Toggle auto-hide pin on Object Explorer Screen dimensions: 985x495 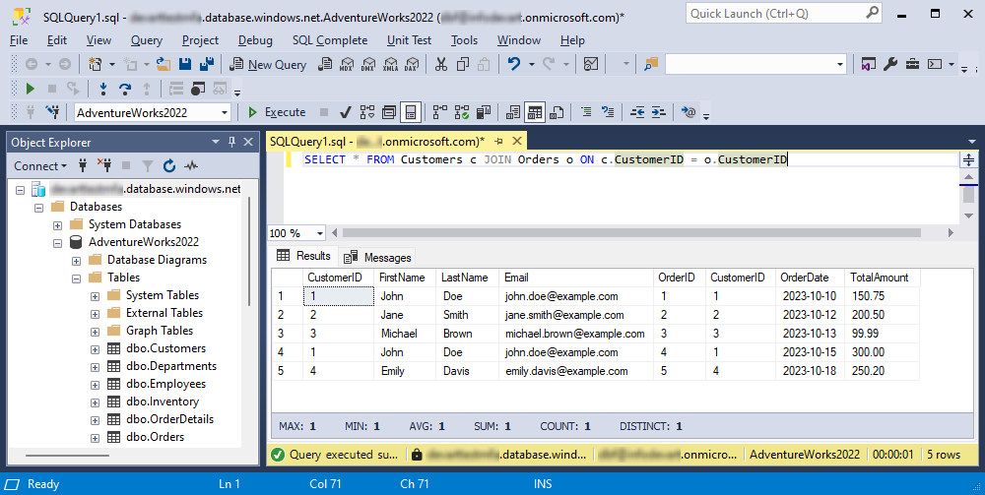click(x=231, y=143)
